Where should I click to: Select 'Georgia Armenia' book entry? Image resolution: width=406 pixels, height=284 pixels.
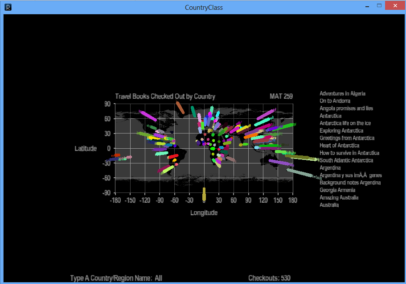(337, 190)
